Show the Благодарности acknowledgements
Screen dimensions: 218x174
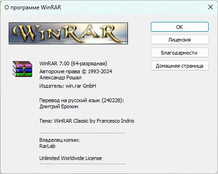point(180,53)
